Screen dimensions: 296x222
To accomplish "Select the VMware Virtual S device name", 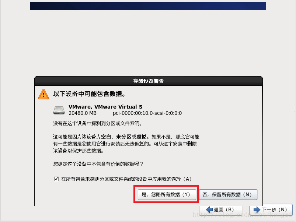I will click(105, 107).
